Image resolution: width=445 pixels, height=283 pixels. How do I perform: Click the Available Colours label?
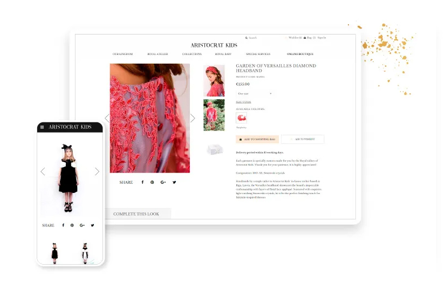tap(250, 109)
